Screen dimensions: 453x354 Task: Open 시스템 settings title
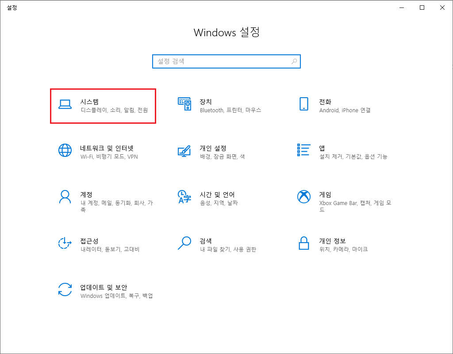[89, 102]
